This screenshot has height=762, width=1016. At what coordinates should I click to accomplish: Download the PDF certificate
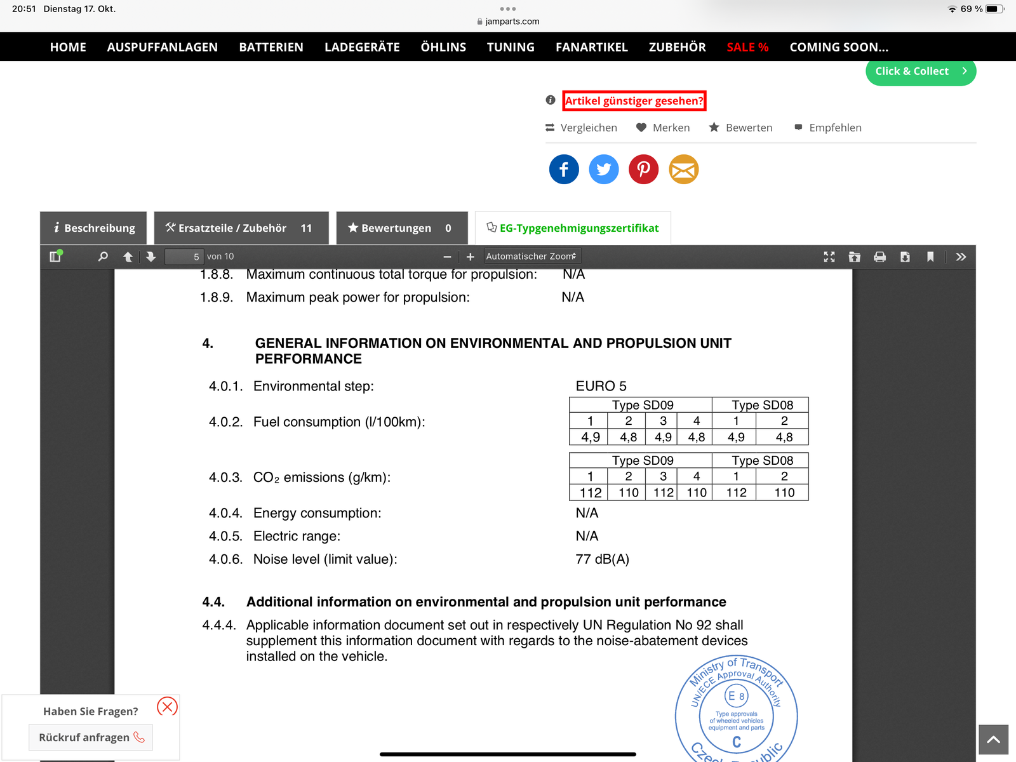tap(905, 257)
